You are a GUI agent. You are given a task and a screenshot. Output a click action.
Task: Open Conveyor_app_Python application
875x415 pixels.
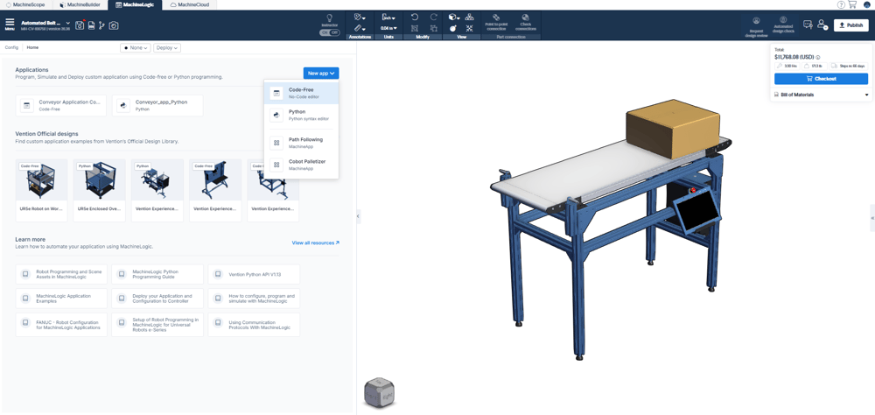click(157, 106)
